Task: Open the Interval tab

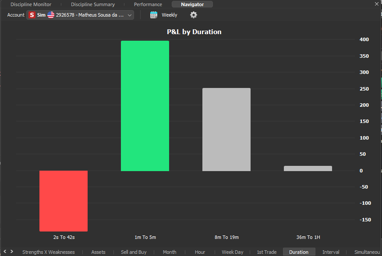Action: (331, 252)
